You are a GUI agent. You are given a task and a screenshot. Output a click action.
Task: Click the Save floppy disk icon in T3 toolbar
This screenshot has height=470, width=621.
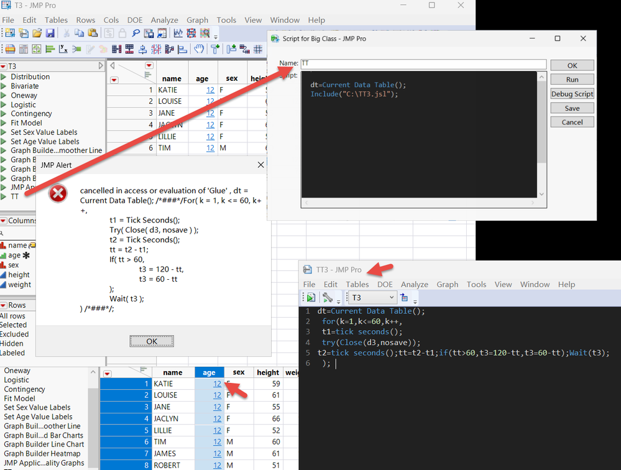tap(50, 33)
